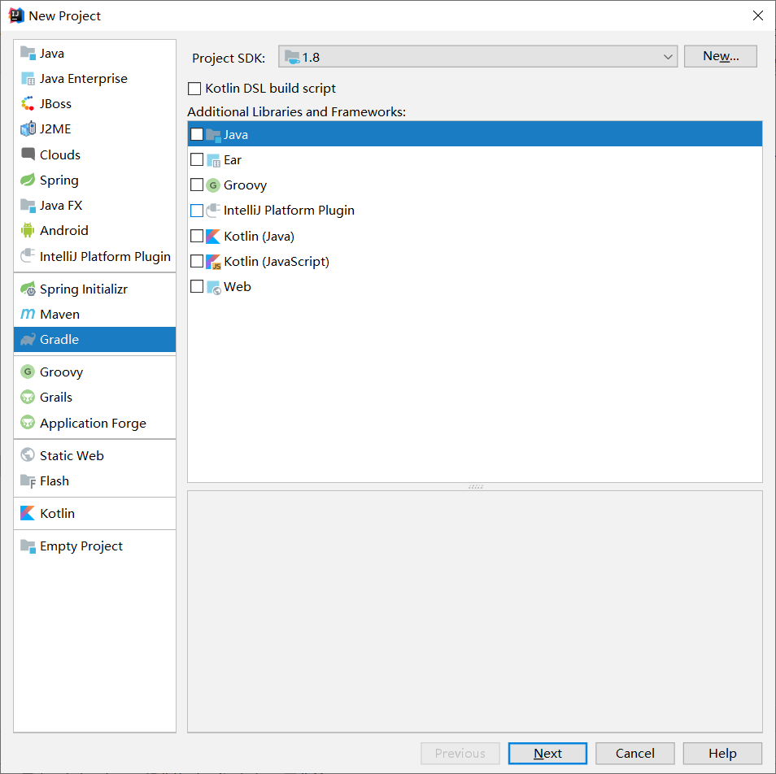
Task: Check the Java framework checkbox
Action: 197,134
